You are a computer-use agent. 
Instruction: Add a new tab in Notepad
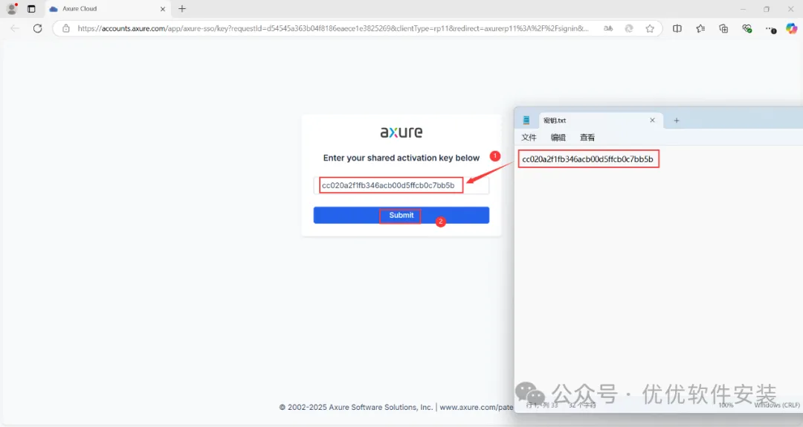pyautogui.click(x=677, y=121)
